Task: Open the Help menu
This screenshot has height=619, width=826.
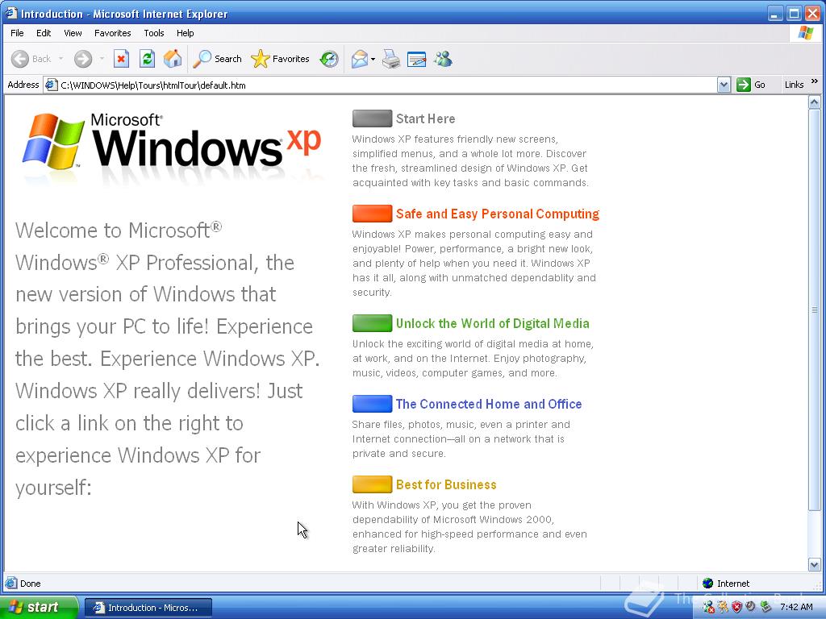Action: point(185,32)
